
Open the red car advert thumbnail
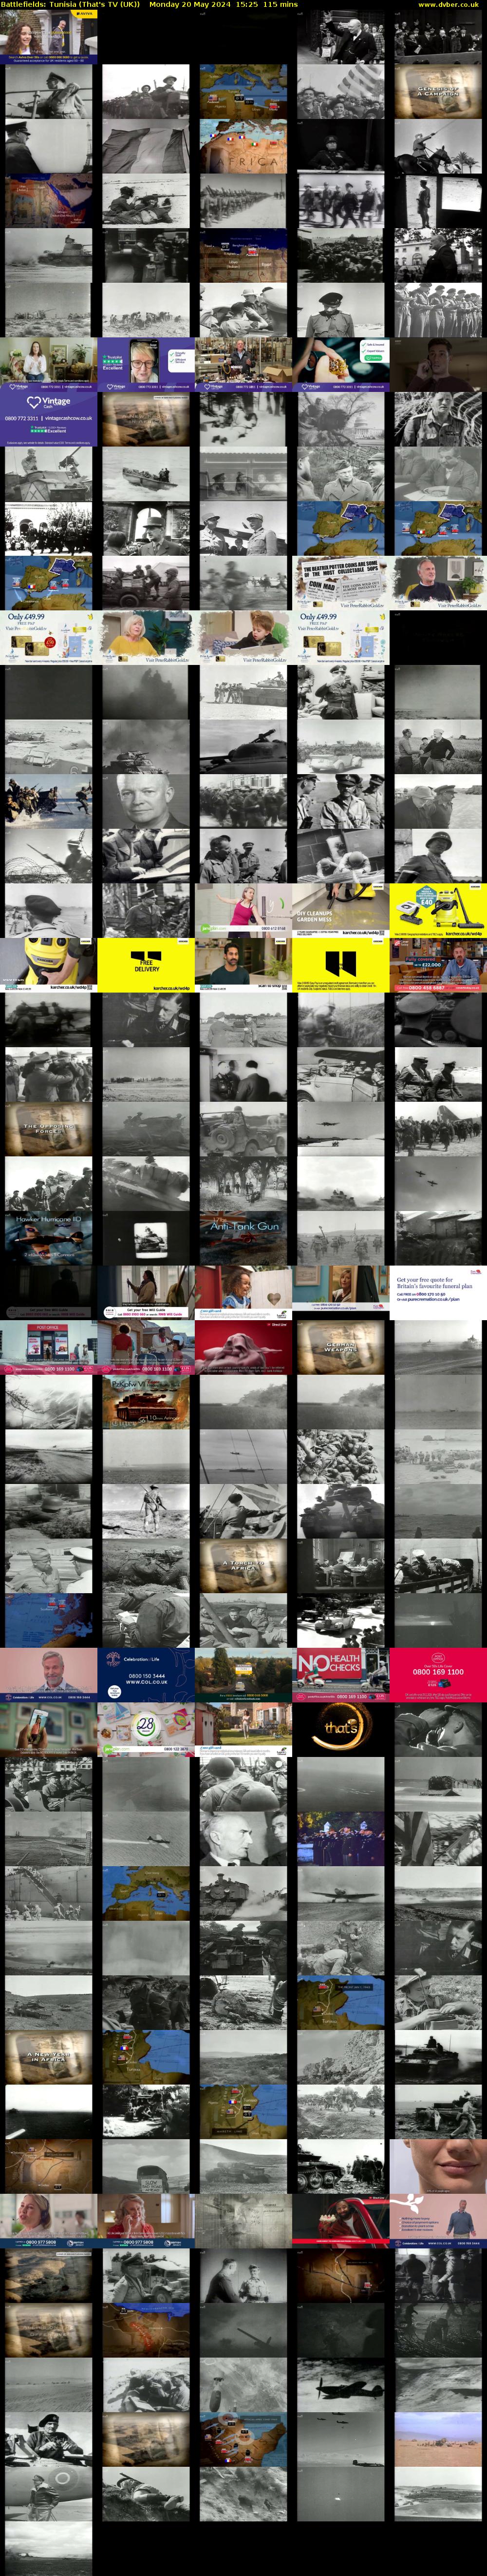coord(341,2220)
